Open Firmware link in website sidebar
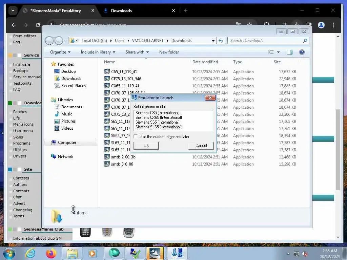Viewport: 347px width, 260px height. pyautogui.click(x=21, y=64)
